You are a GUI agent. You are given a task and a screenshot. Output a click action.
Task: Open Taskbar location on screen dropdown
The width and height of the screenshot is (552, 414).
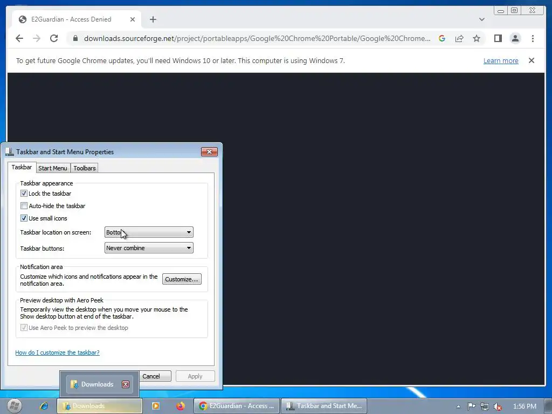pyautogui.click(x=149, y=232)
